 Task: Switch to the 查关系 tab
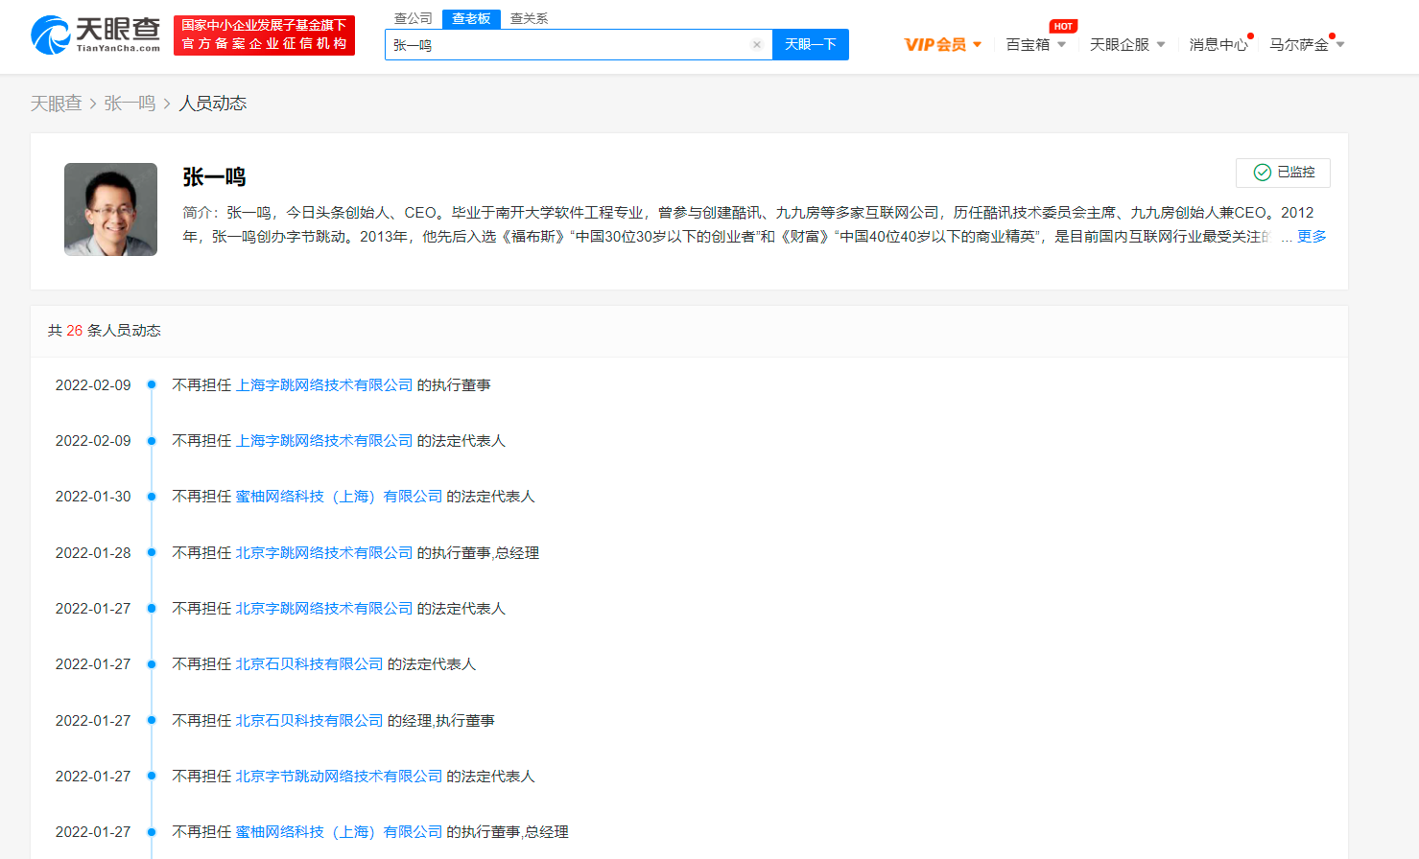click(x=529, y=18)
